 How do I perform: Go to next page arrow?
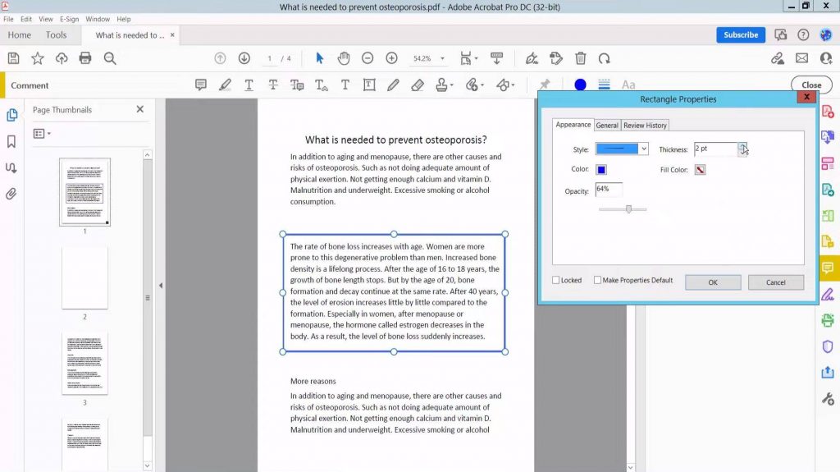pyautogui.click(x=244, y=58)
